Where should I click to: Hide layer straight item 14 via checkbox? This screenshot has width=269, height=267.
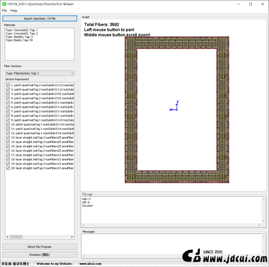click(x=8, y=142)
